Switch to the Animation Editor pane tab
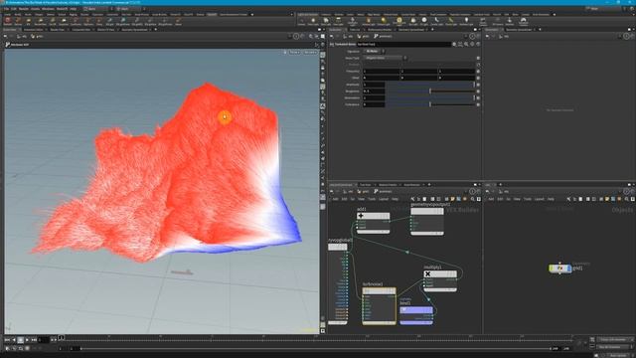Viewport: 636px width, 358px height. coord(33,30)
